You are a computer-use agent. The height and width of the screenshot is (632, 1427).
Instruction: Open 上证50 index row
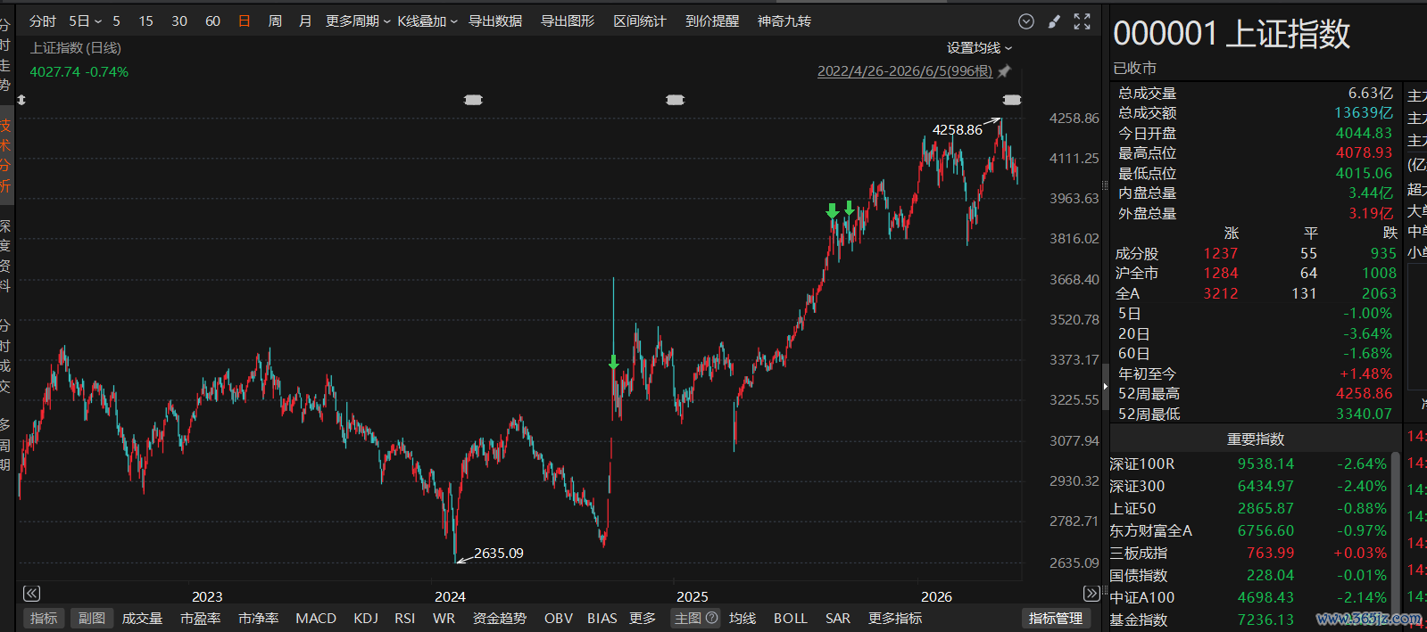[1249, 508]
